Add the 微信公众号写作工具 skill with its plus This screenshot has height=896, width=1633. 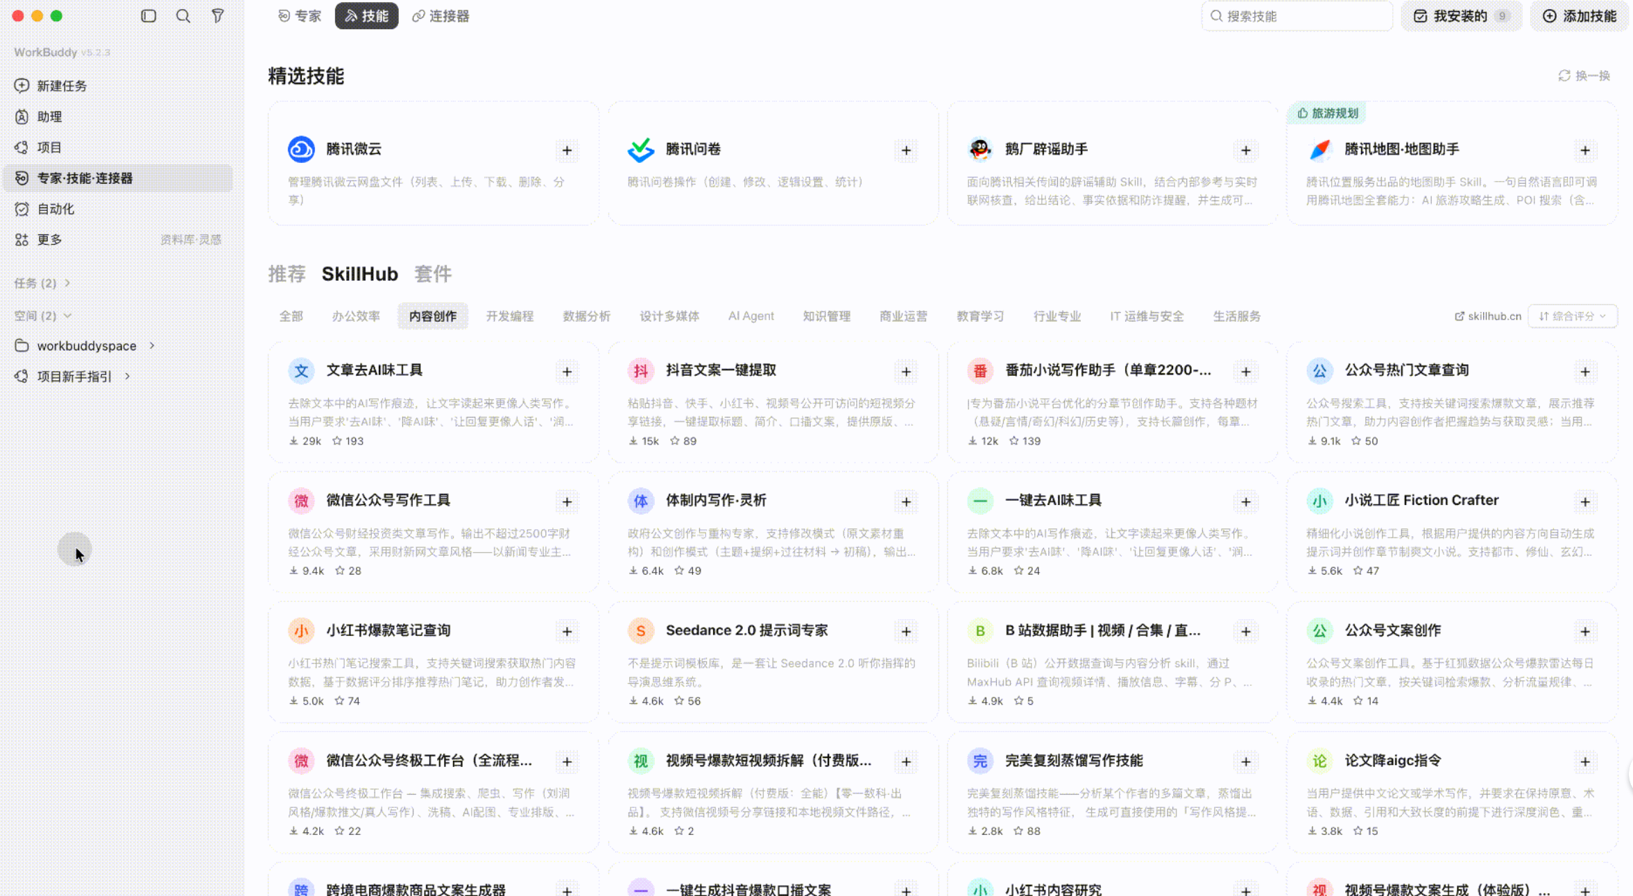[x=567, y=501]
